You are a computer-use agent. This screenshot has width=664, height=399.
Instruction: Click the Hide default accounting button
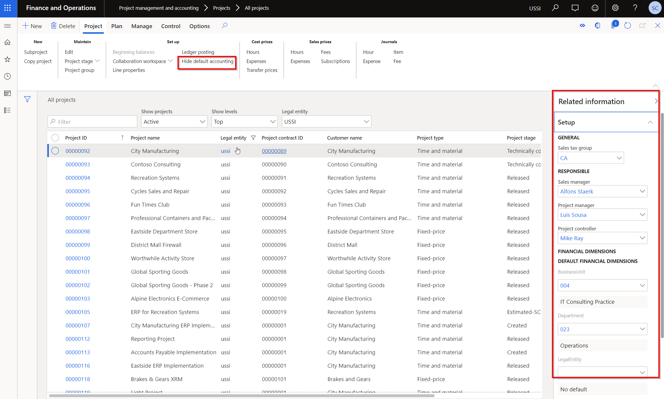tap(207, 61)
